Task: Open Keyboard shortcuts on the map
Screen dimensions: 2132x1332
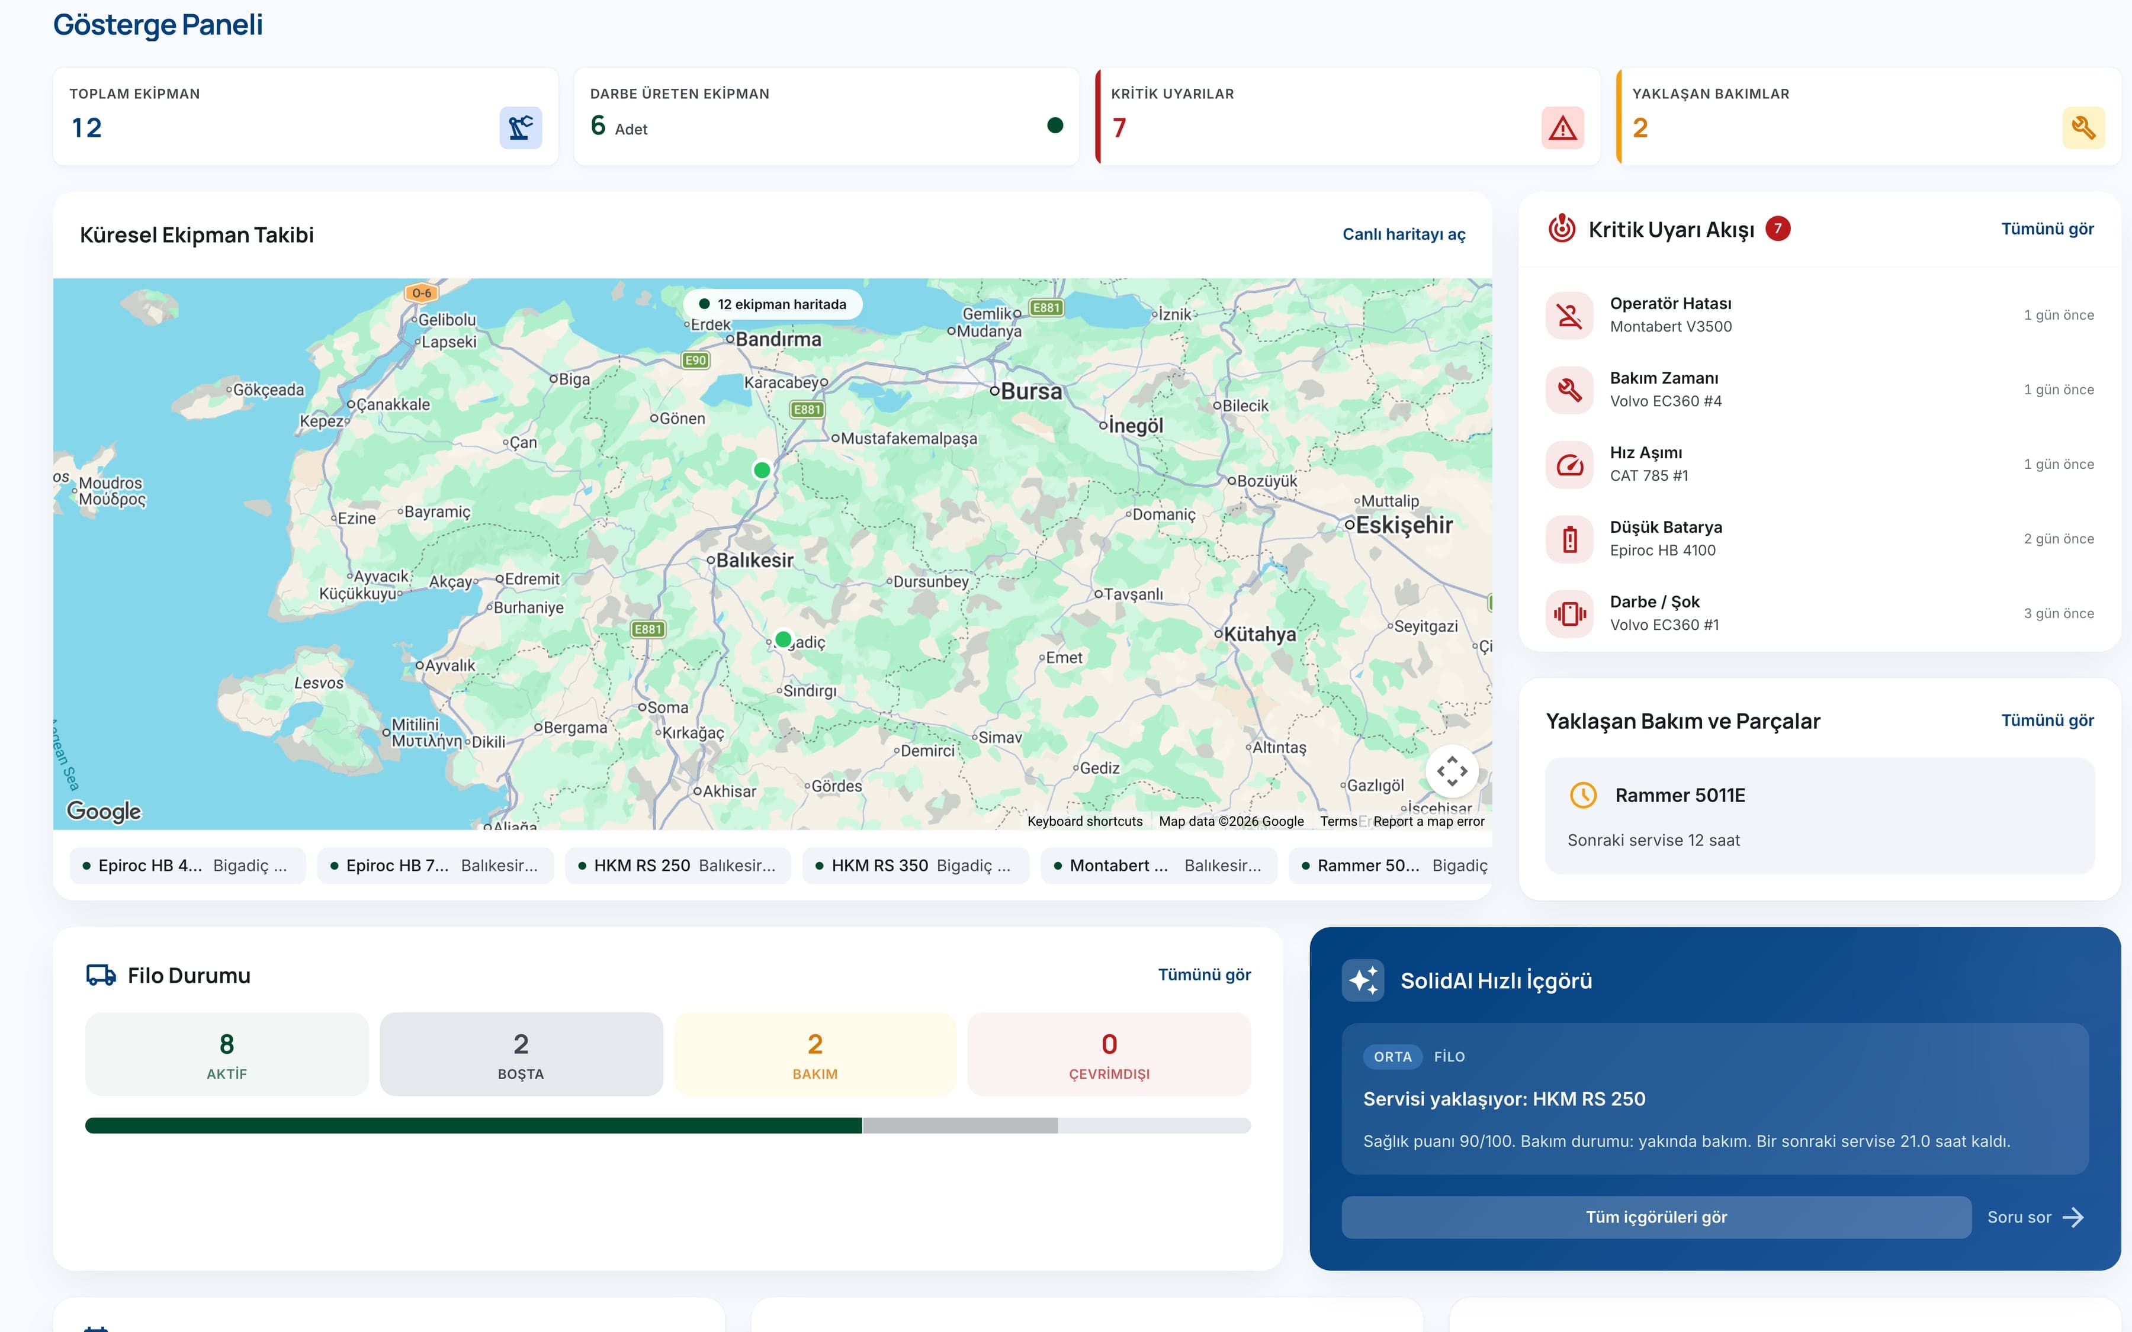Action: point(1084,822)
